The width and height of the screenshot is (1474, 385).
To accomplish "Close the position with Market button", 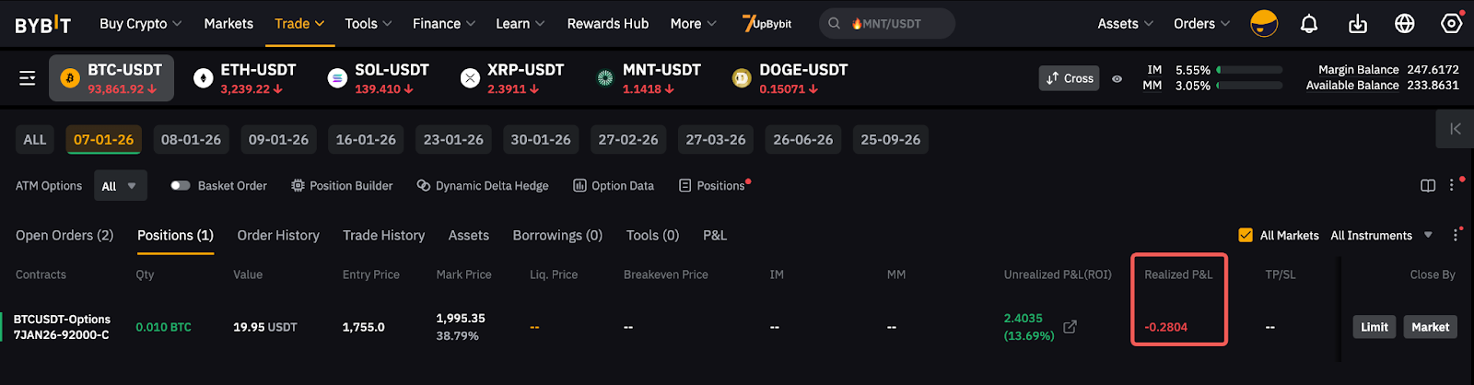I will (x=1430, y=327).
